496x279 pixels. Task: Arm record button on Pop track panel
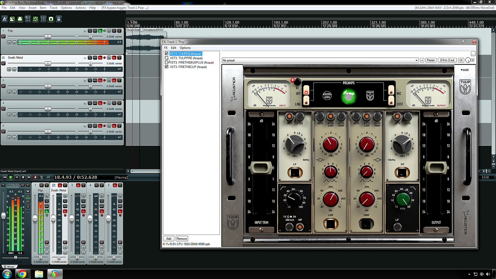[3, 36]
